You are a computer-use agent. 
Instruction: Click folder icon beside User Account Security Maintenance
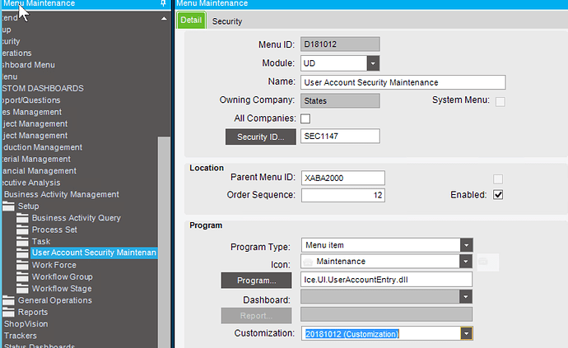[x=22, y=253]
